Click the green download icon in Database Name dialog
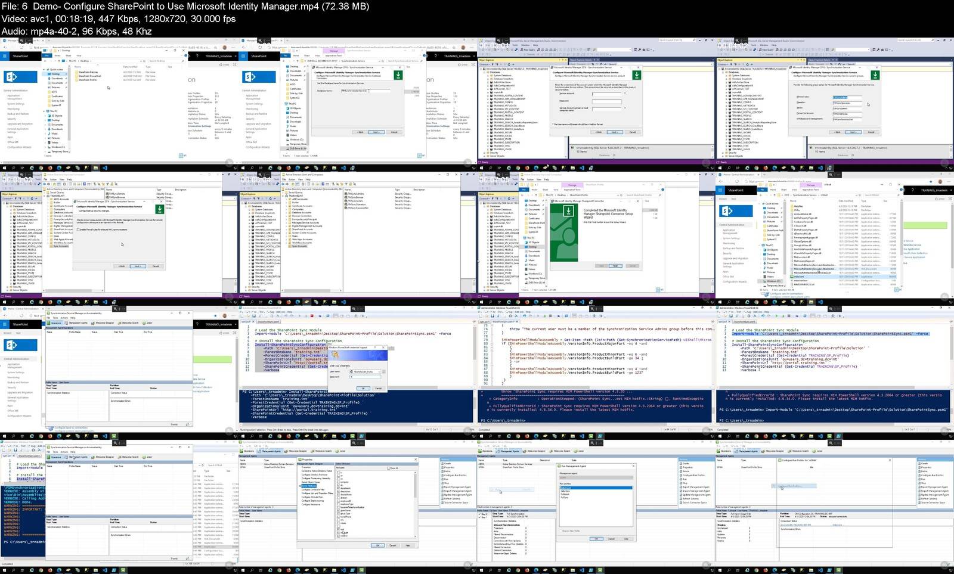 [x=398, y=75]
